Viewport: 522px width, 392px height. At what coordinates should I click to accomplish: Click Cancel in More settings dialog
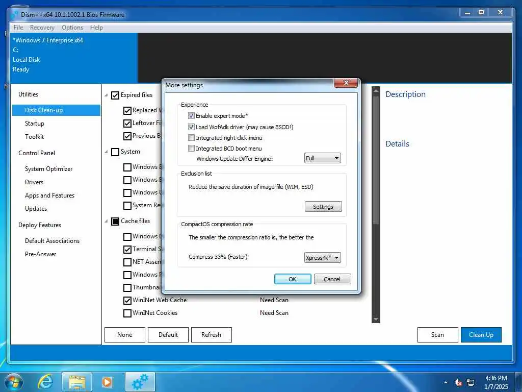tap(332, 279)
